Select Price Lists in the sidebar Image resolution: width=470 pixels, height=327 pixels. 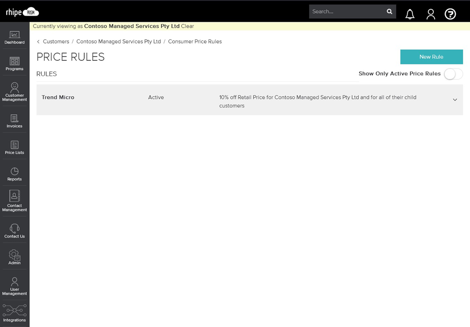point(14,148)
